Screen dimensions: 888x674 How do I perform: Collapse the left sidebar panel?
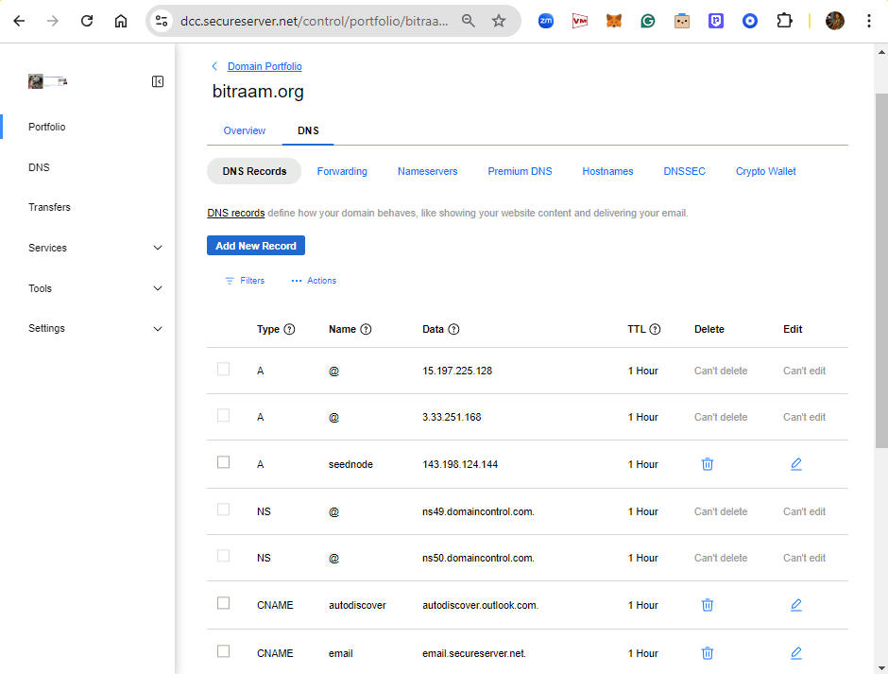pyautogui.click(x=158, y=81)
